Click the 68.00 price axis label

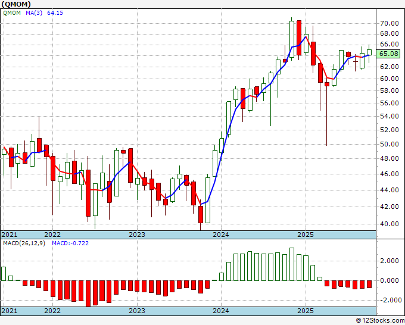(x=390, y=33)
